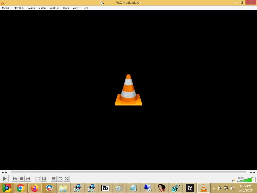This screenshot has width=257, height=193.
Task: Show hidden system tray icons
Action: coord(214,188)
